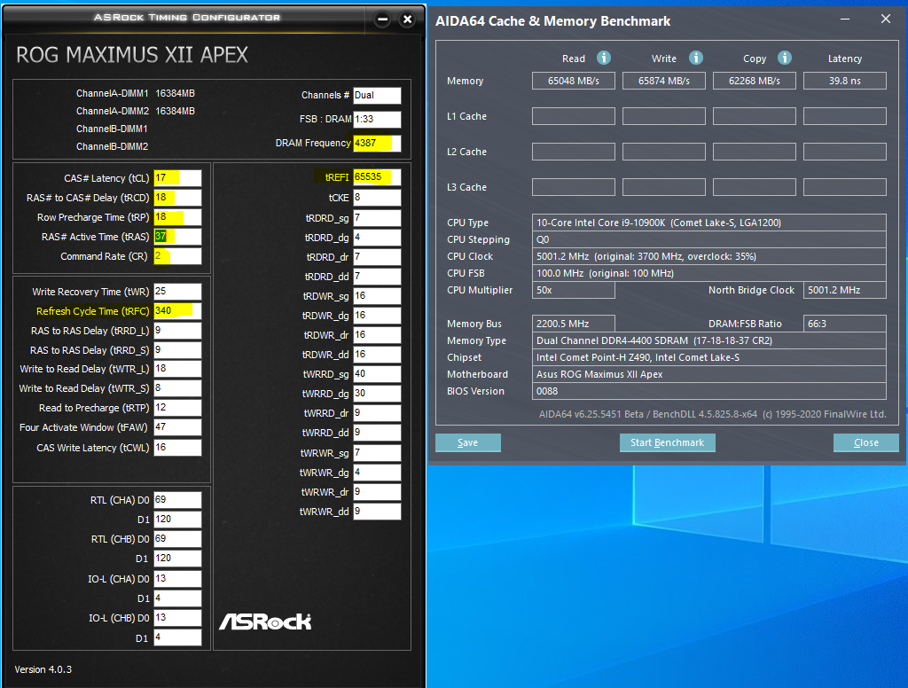The width and height of the screenshot is (908, 688).
Task: Click the RTL (CHB) D0 field showing 69
Action: pos(177,539)
